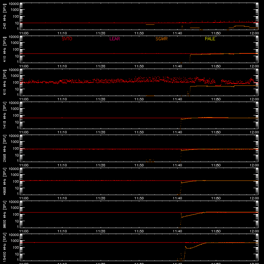Viewport: 264px width, 264px height.
Task: Click the 10000 label on the 245 MHz axis
Action: 14,4
